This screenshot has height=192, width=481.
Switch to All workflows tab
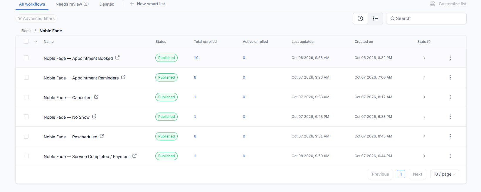32,4
